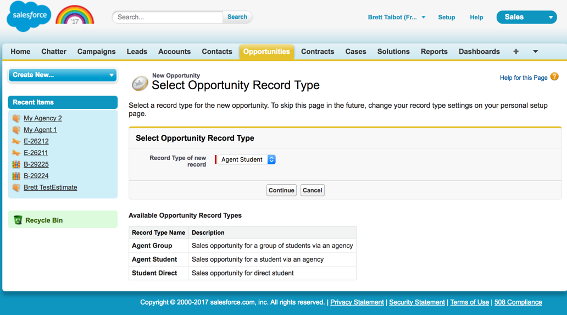Click the icon next to E-26212
The image size is (567, 315).
16,141
